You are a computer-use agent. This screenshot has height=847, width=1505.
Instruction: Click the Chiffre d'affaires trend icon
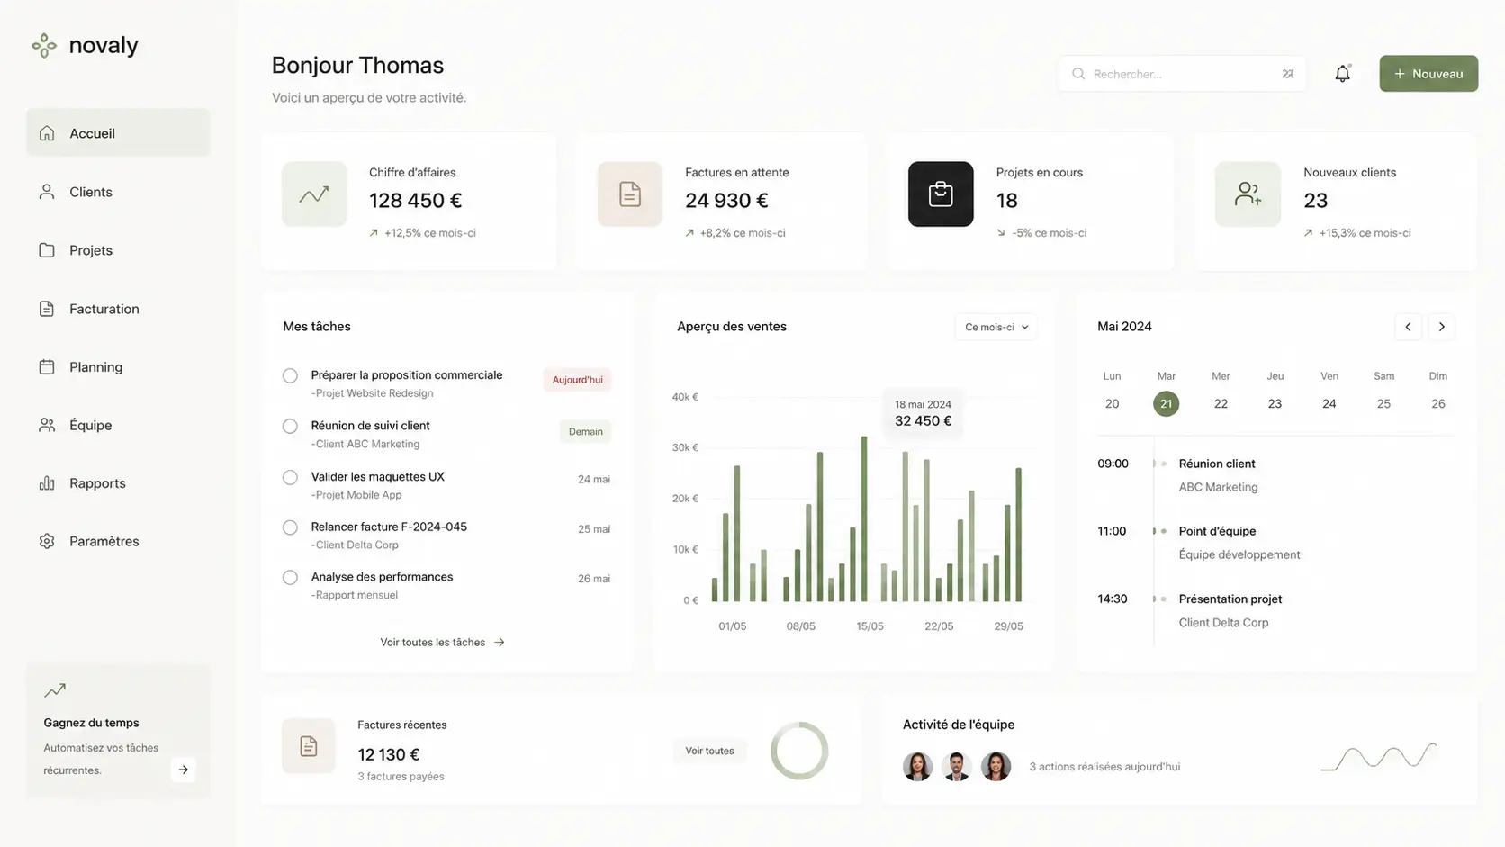(314, 194)
